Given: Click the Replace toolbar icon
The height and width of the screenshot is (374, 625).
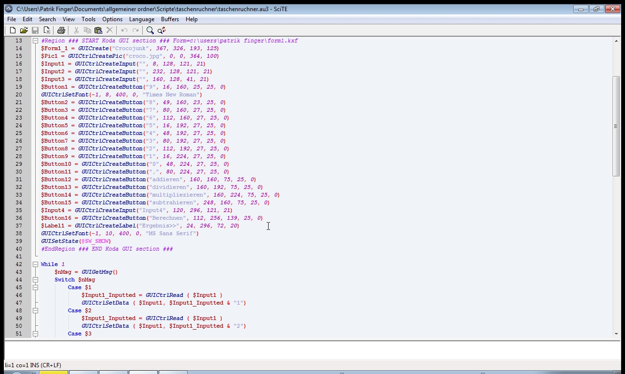Looking at the screenshot, I should coord(162,30).
